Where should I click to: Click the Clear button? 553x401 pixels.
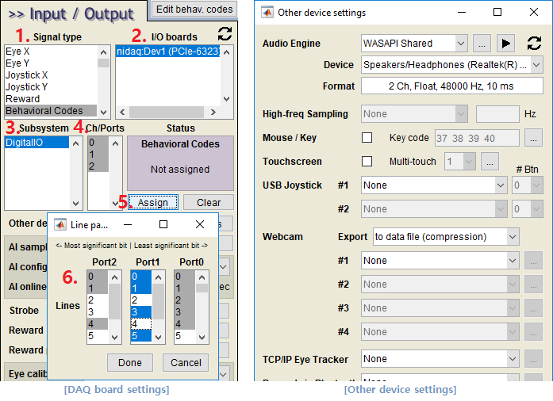pyautogui.click(x=209, y=203)
